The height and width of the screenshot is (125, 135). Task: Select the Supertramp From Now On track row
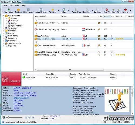[78, 77]
